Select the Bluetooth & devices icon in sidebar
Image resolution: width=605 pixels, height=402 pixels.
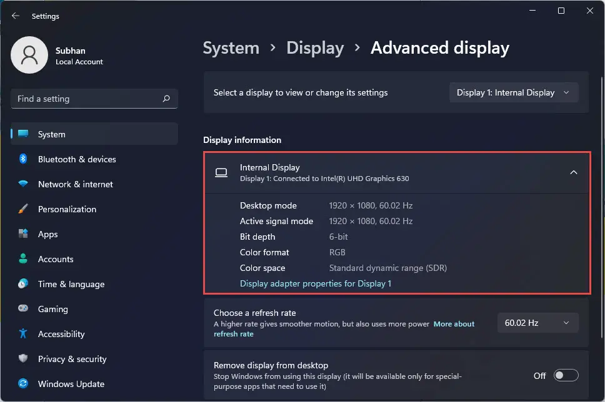tap(24, 159)
